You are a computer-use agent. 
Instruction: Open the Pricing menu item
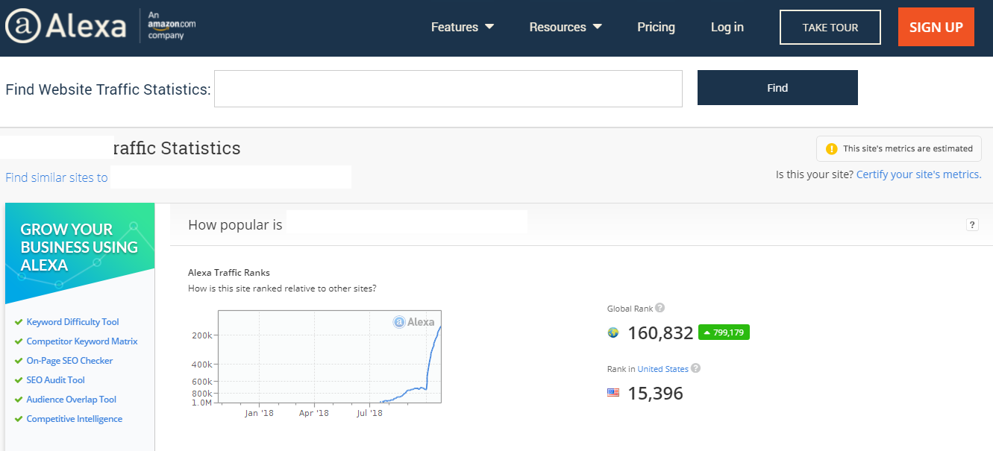656,27
